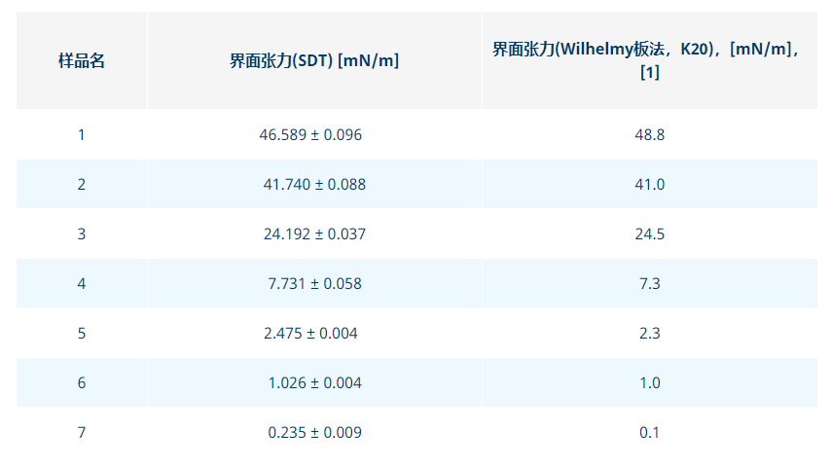Click sample name 3 in first column
This screenshot has width=831, height=467.
tap(82, 233)
